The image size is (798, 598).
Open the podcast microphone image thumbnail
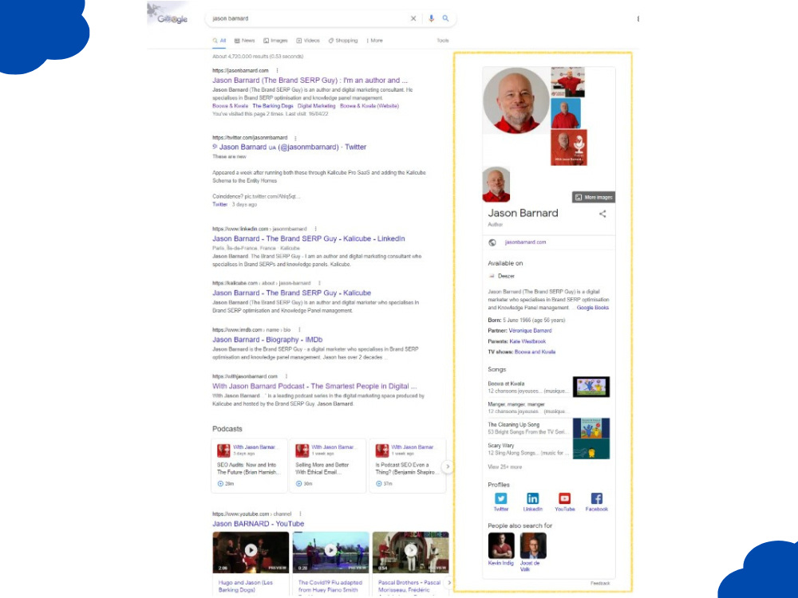568,148
